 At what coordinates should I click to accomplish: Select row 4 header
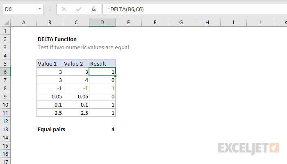coord(5,55)
